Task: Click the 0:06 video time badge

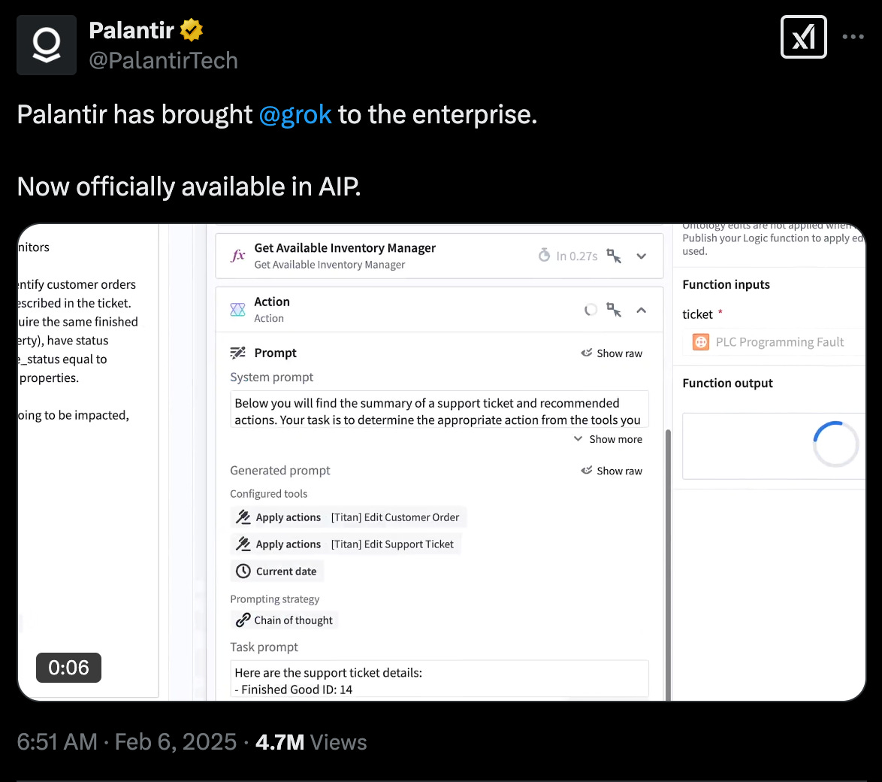Action: (x=68, y=668)
